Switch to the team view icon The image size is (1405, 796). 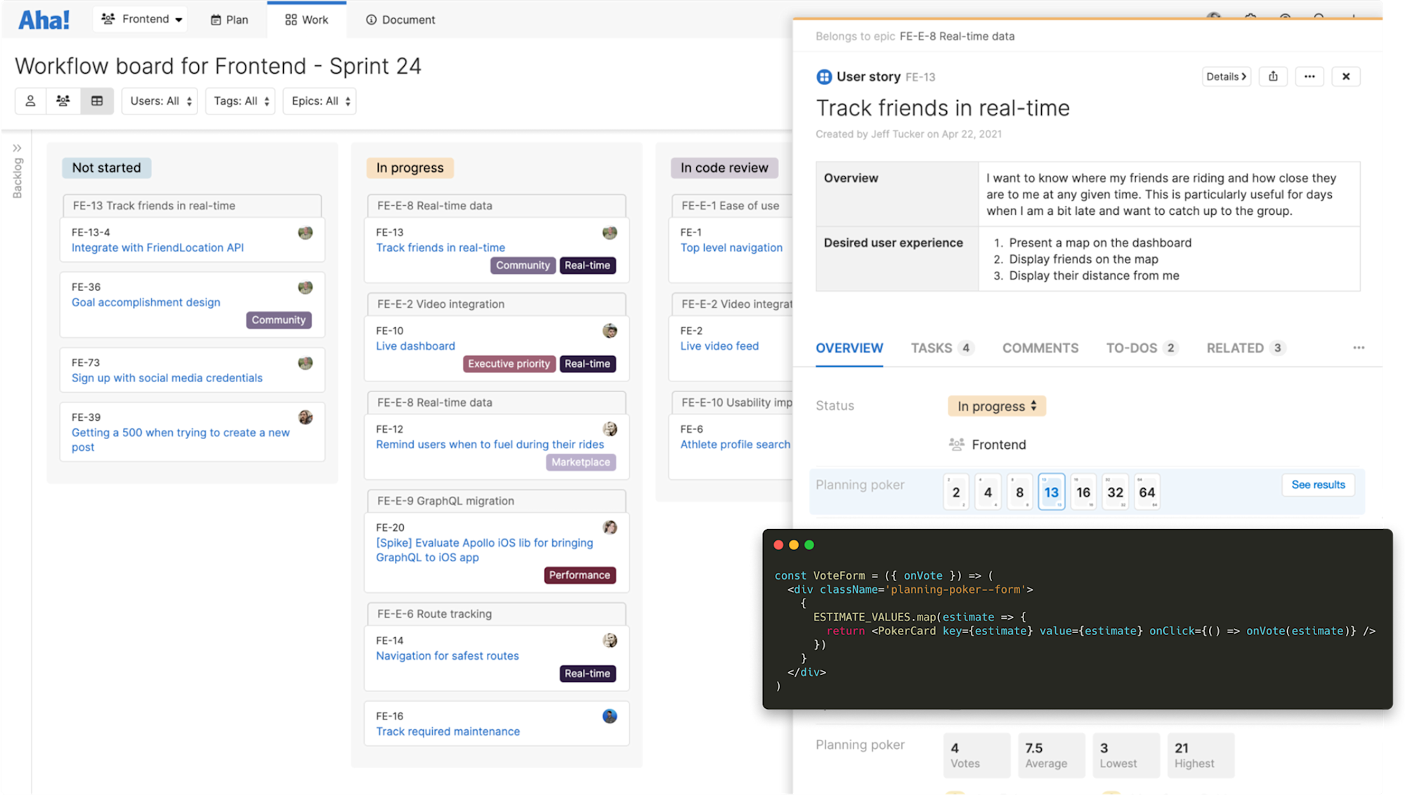tap(63, 100)
